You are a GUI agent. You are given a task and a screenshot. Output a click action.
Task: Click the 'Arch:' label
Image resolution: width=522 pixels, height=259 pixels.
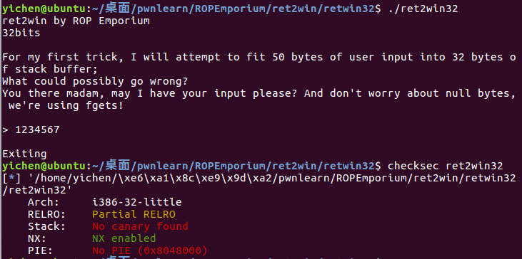coord(44,202)
